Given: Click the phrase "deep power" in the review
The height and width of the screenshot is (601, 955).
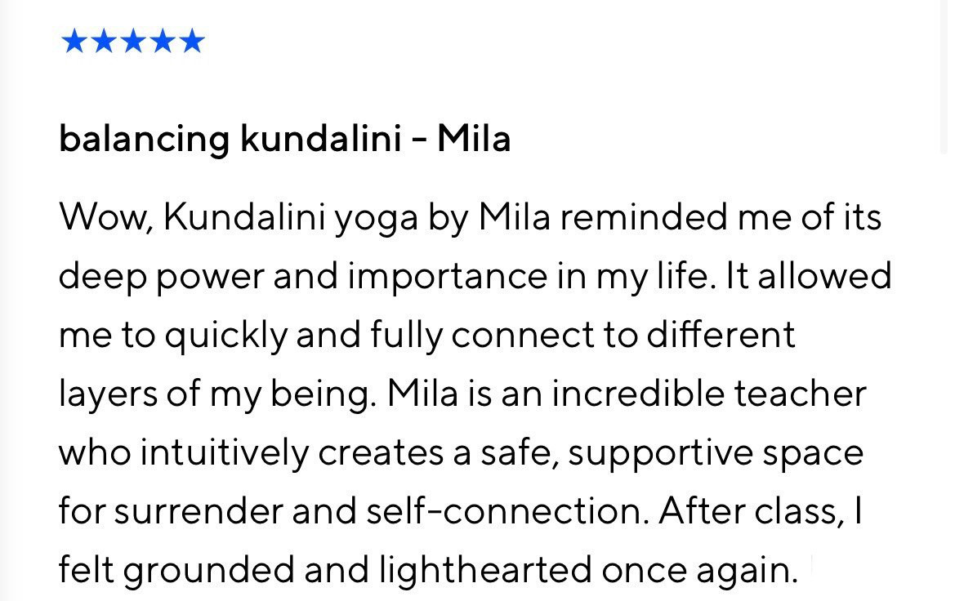Looking at the screenshot, I should point(161,278).
